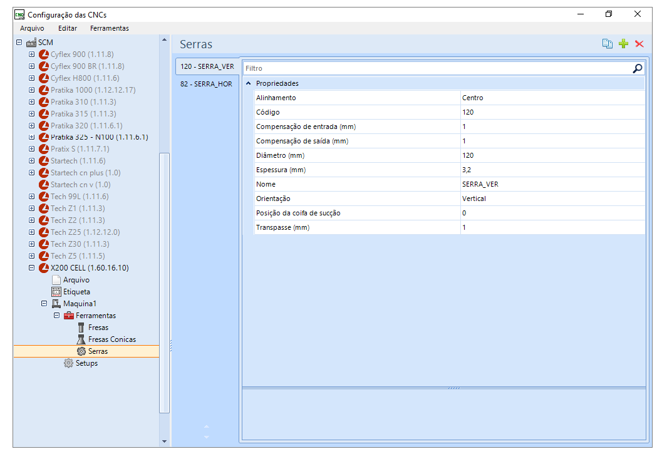Click the Serras saw blade icon
The width and height of the screenshot is (657, 454).
coord(81,351)
